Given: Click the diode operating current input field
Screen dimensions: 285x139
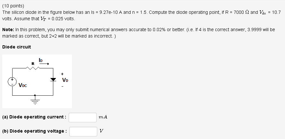Looking at the screenshot, I should pos(82,117).
